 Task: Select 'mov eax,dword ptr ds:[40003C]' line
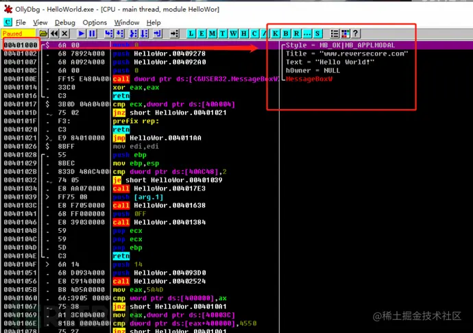pos(173,315)
